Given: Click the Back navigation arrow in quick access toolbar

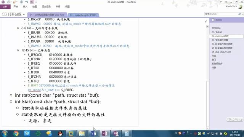Looking at the screenshot, I should [x=21, y=2].
